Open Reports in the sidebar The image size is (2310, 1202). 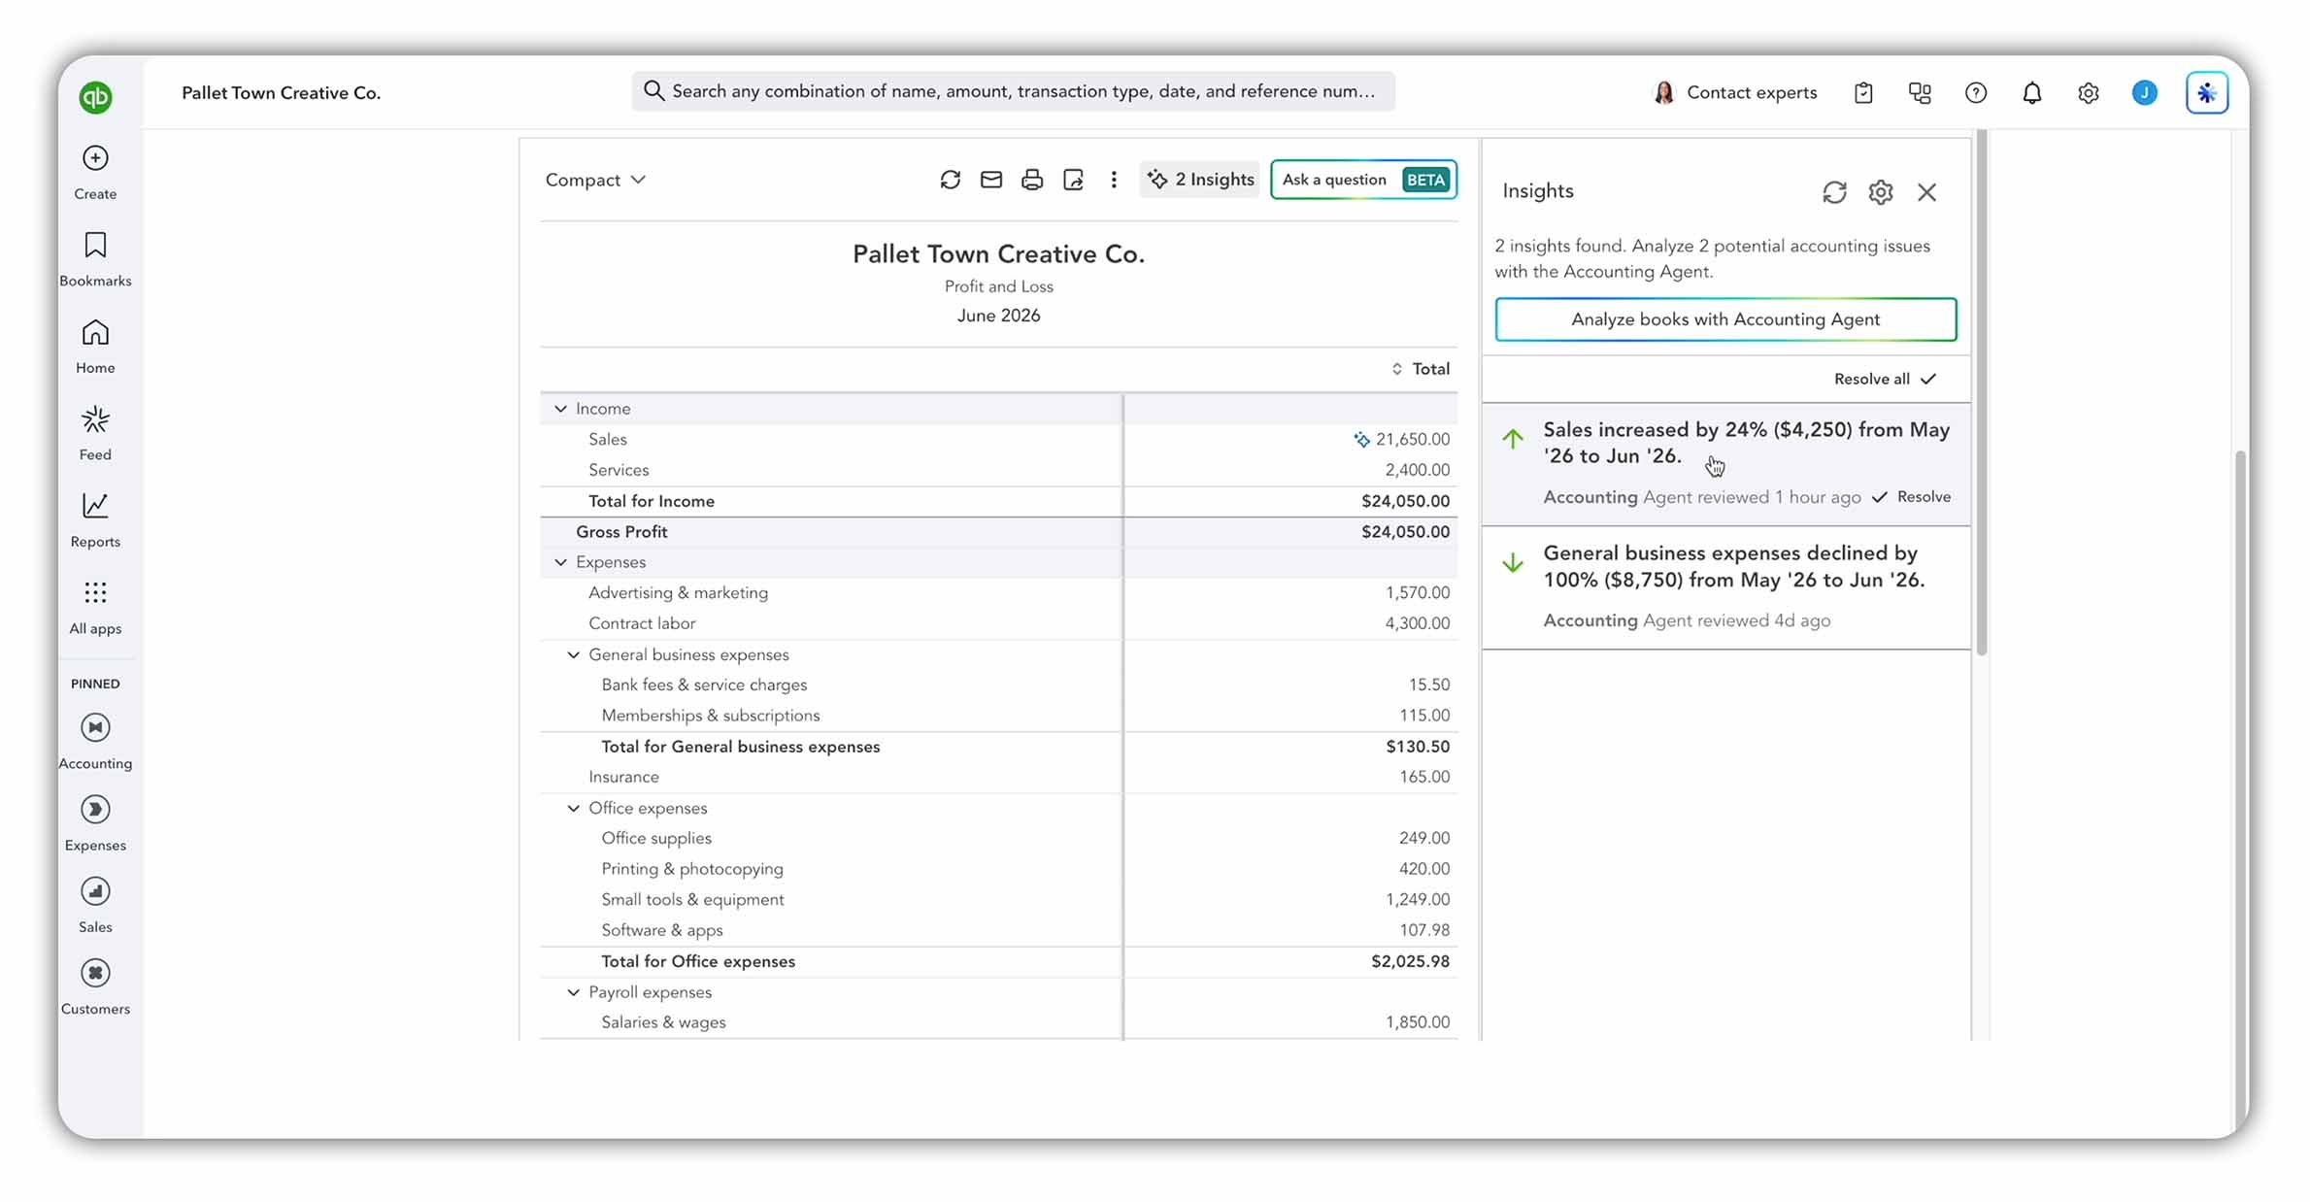(95, 520)
